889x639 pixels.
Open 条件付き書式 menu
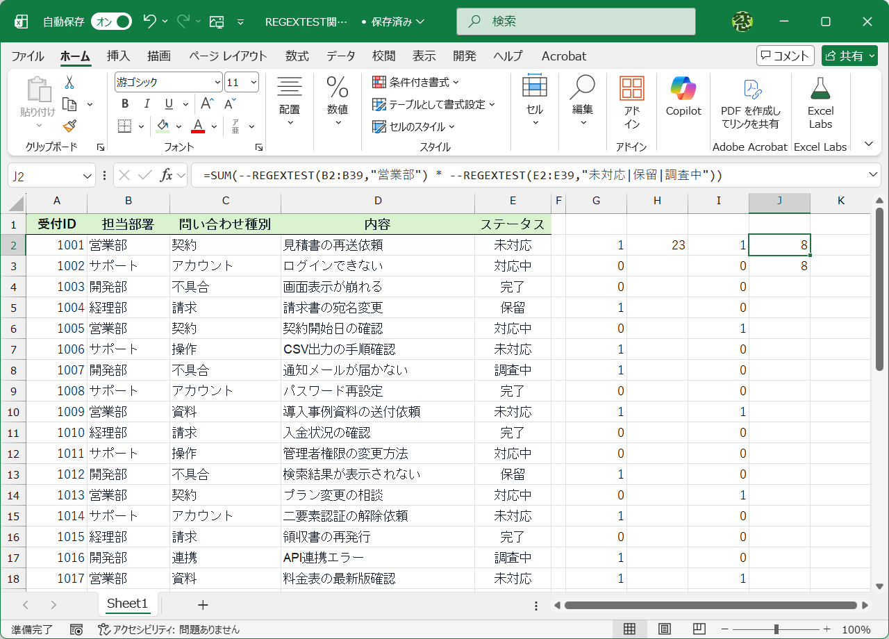tap(415, 83)
